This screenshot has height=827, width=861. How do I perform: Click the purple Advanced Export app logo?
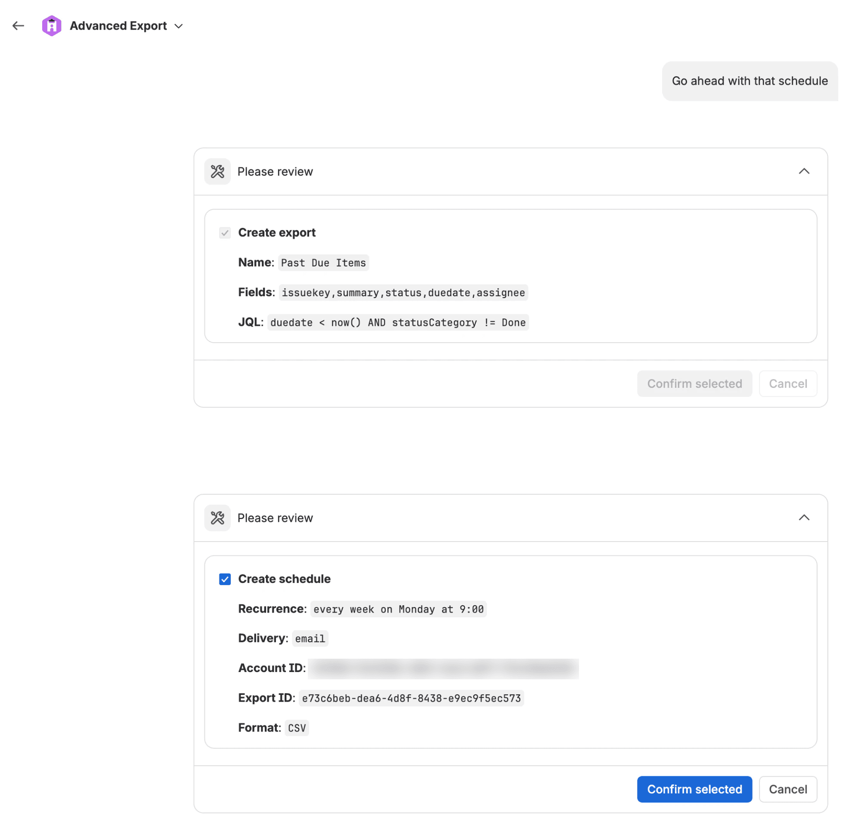pos(51,26)
